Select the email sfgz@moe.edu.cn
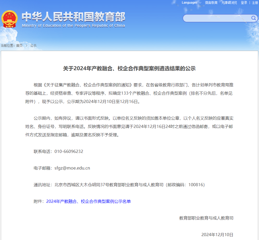Viewport: 259px width, 240px height. [x=72, y=168]
